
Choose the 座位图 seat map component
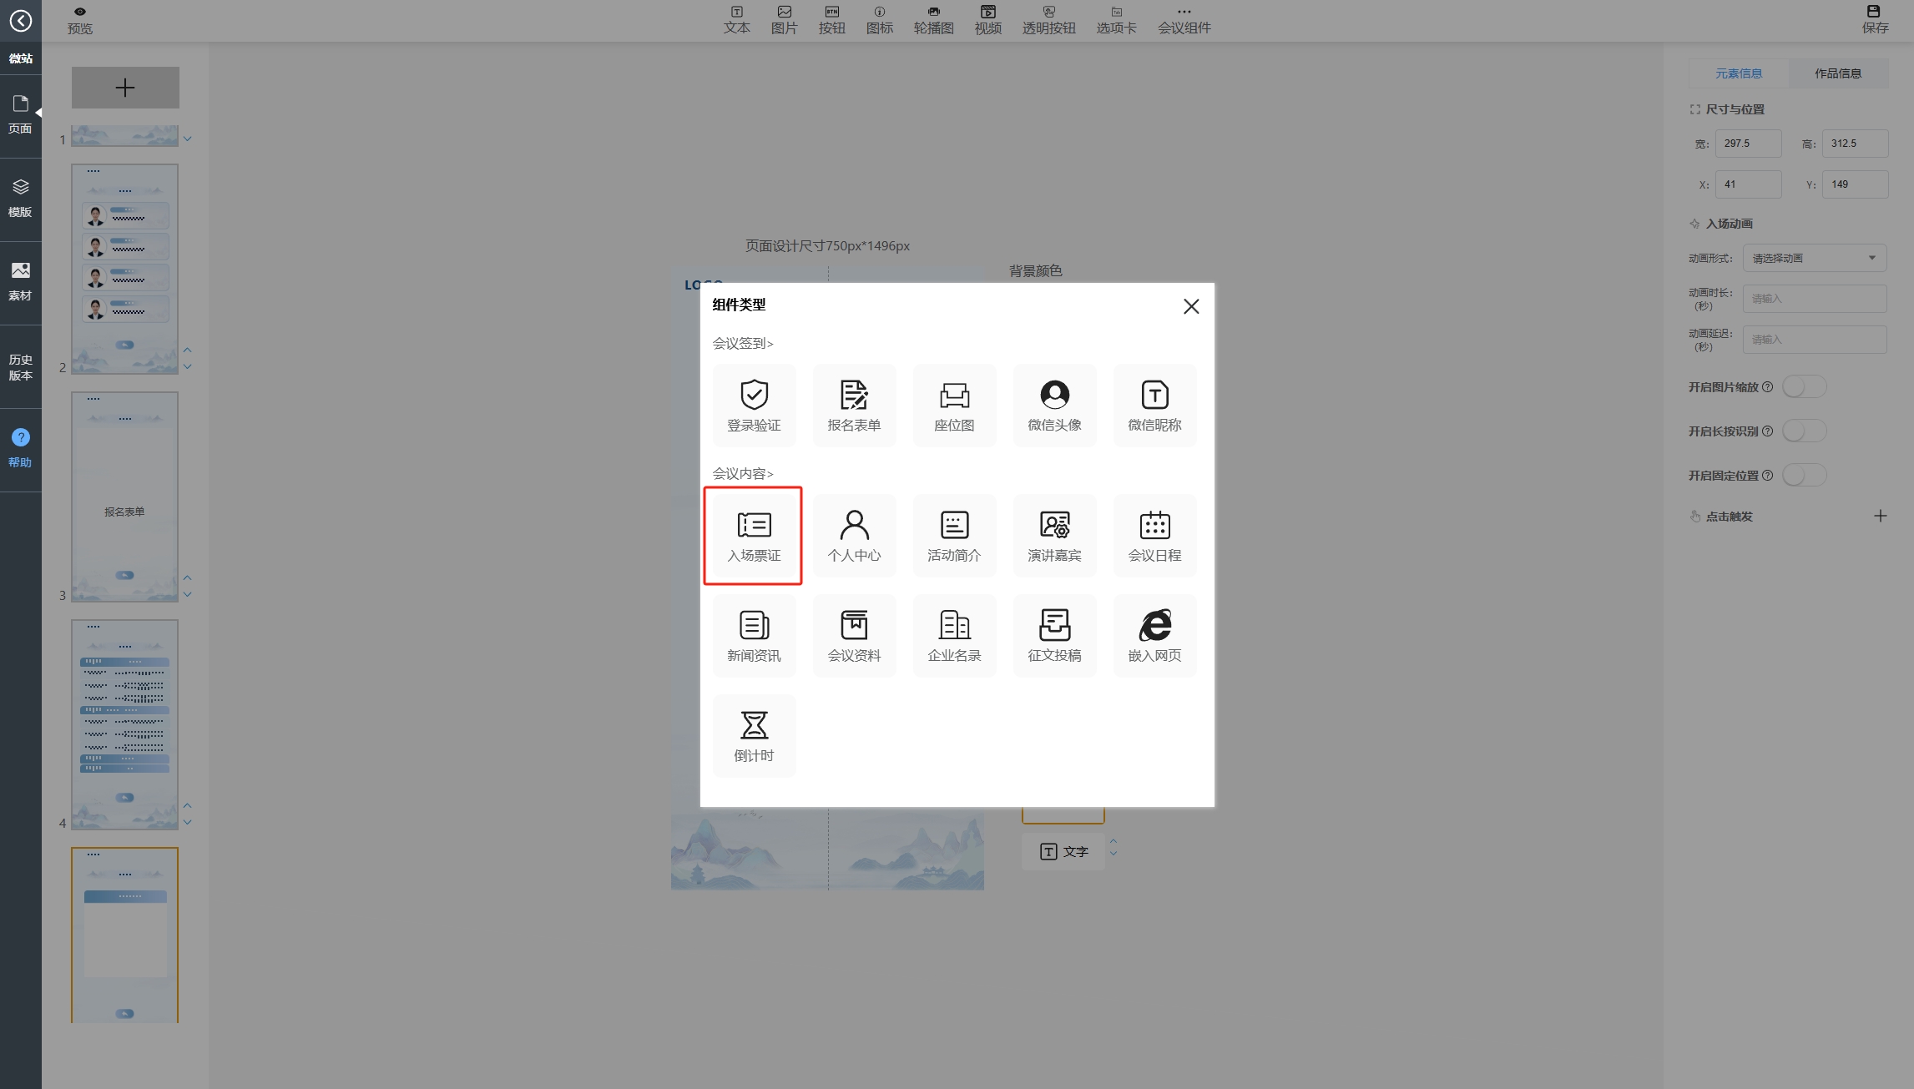[954, 406]
